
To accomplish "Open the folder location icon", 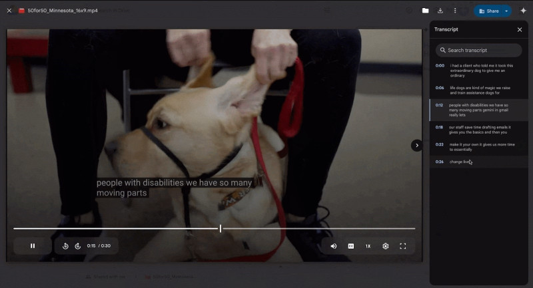I will (x=425, y=11).
